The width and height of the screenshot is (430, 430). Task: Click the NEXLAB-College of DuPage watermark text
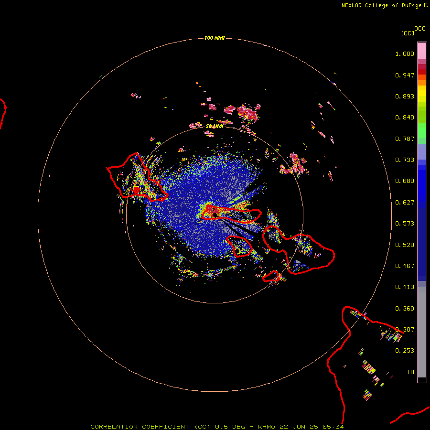pyautogui.click(x=384, y=5)
